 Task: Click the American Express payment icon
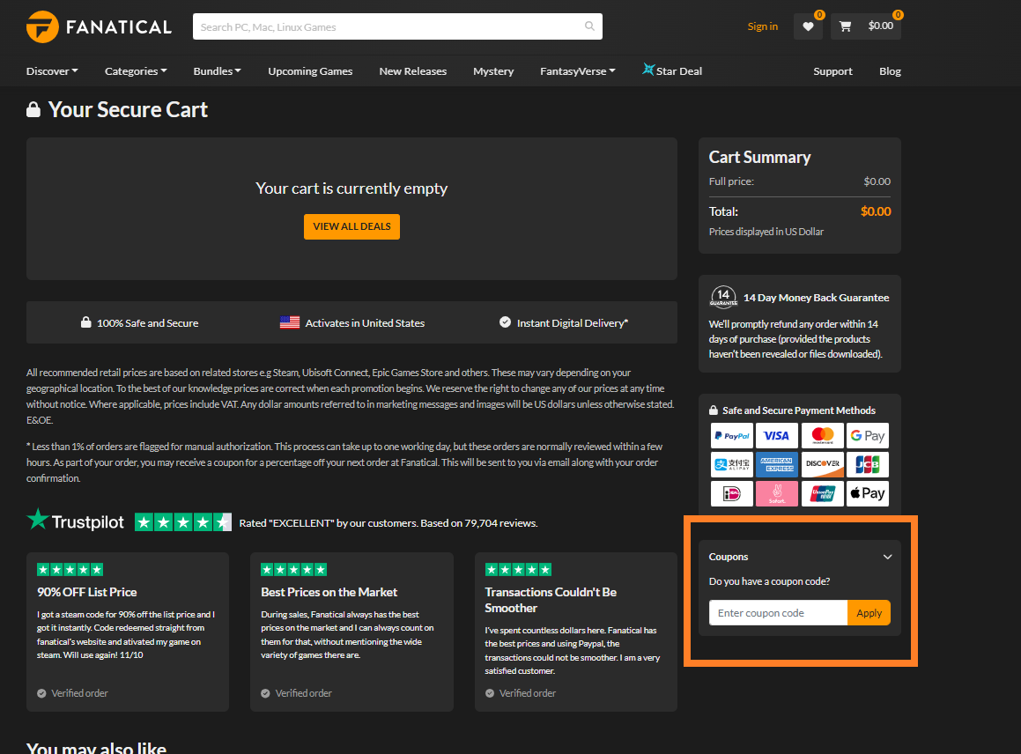click(x=777, y=464)
